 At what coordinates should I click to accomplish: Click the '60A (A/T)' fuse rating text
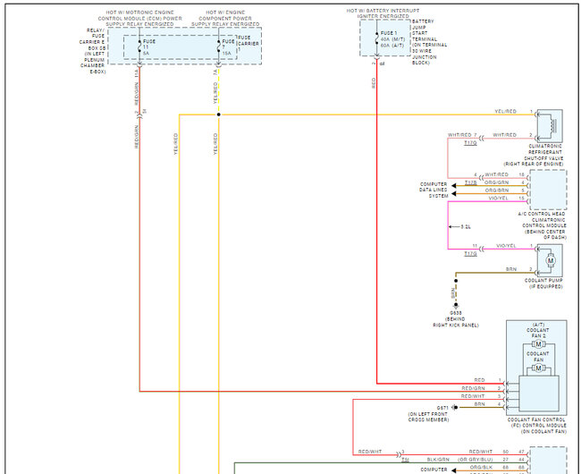pos(392,46)
